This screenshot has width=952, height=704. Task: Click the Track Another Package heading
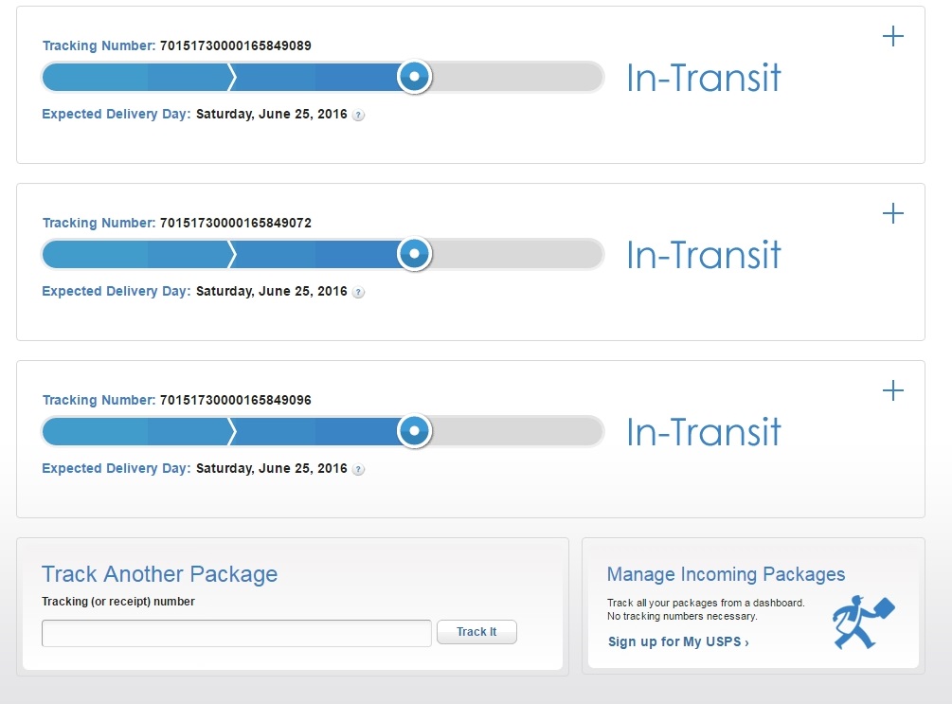[159, 573]
